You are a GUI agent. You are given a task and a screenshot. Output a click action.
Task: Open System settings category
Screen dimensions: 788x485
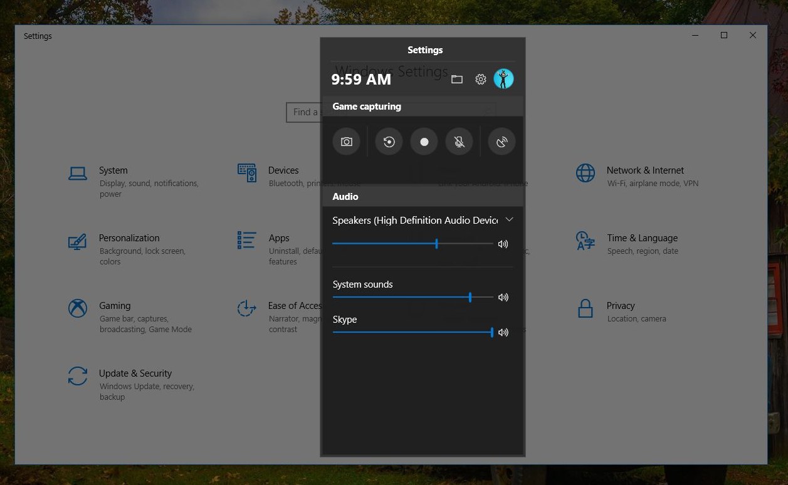tap(134, 182)
